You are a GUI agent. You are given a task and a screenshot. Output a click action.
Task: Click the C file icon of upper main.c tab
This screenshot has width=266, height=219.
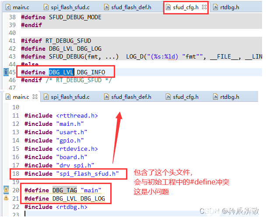[8, 7]
